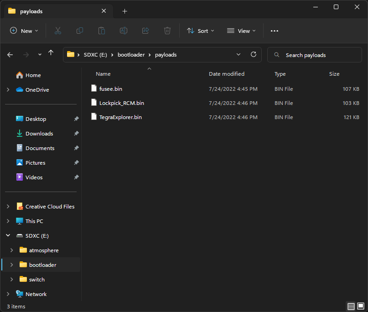The width and height of the screenshot is (368, 312).
Task: Collapse the SDXC (E:) drive in sidebar
Action: tap(8, 235)
